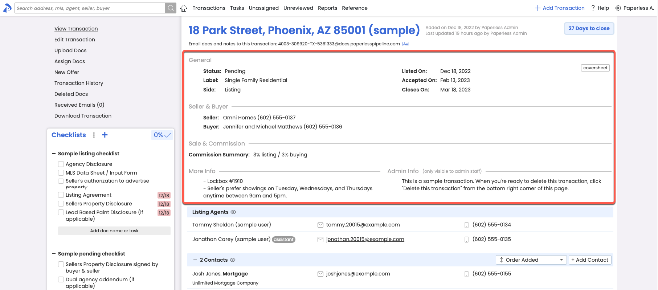Click the envelope icon next to tammy.20015@example.com
Viewport: 658px width, 290px height.
[320, 225]
